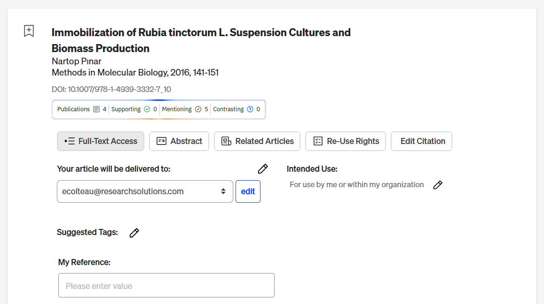The height and width of the screenshot is (304, 544).
Task: View Re-Use Rights
Action: [x=346, y=141]
